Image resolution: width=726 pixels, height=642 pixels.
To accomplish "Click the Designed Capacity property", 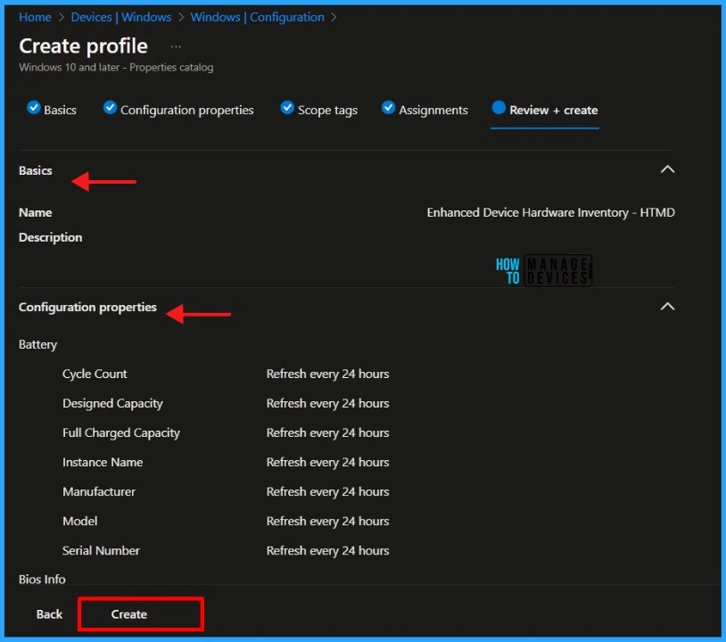I will [112, 404].
